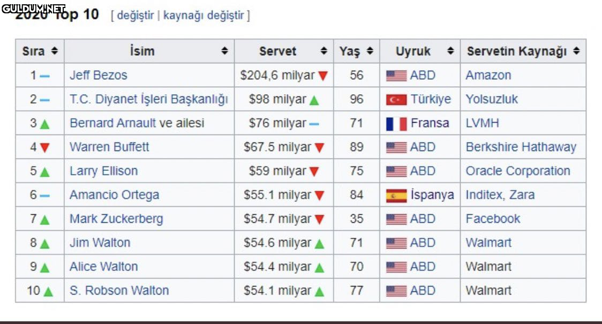Click the Türkiye flag icon
Viewport: 602px width, 324px height.
[x=396, y=100]
